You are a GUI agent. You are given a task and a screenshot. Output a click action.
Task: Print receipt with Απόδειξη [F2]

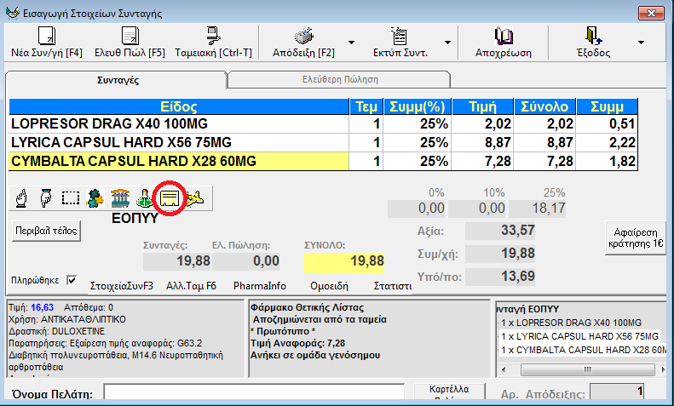[303, 42]
